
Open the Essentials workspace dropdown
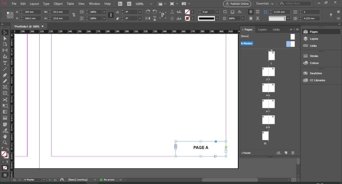(x=265, y=4)
